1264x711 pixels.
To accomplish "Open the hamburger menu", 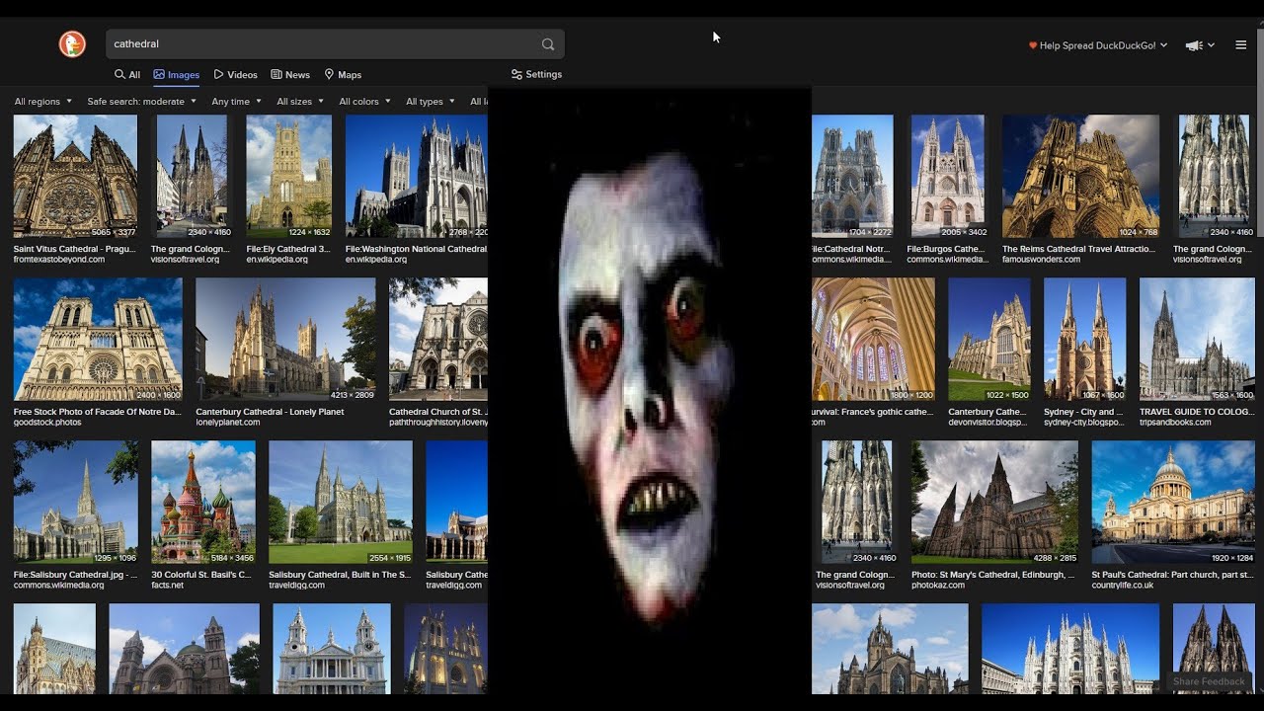I will 1241,43.
